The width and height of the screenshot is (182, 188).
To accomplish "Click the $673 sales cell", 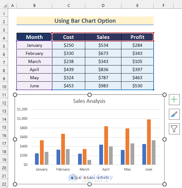I will pos(103,53).
